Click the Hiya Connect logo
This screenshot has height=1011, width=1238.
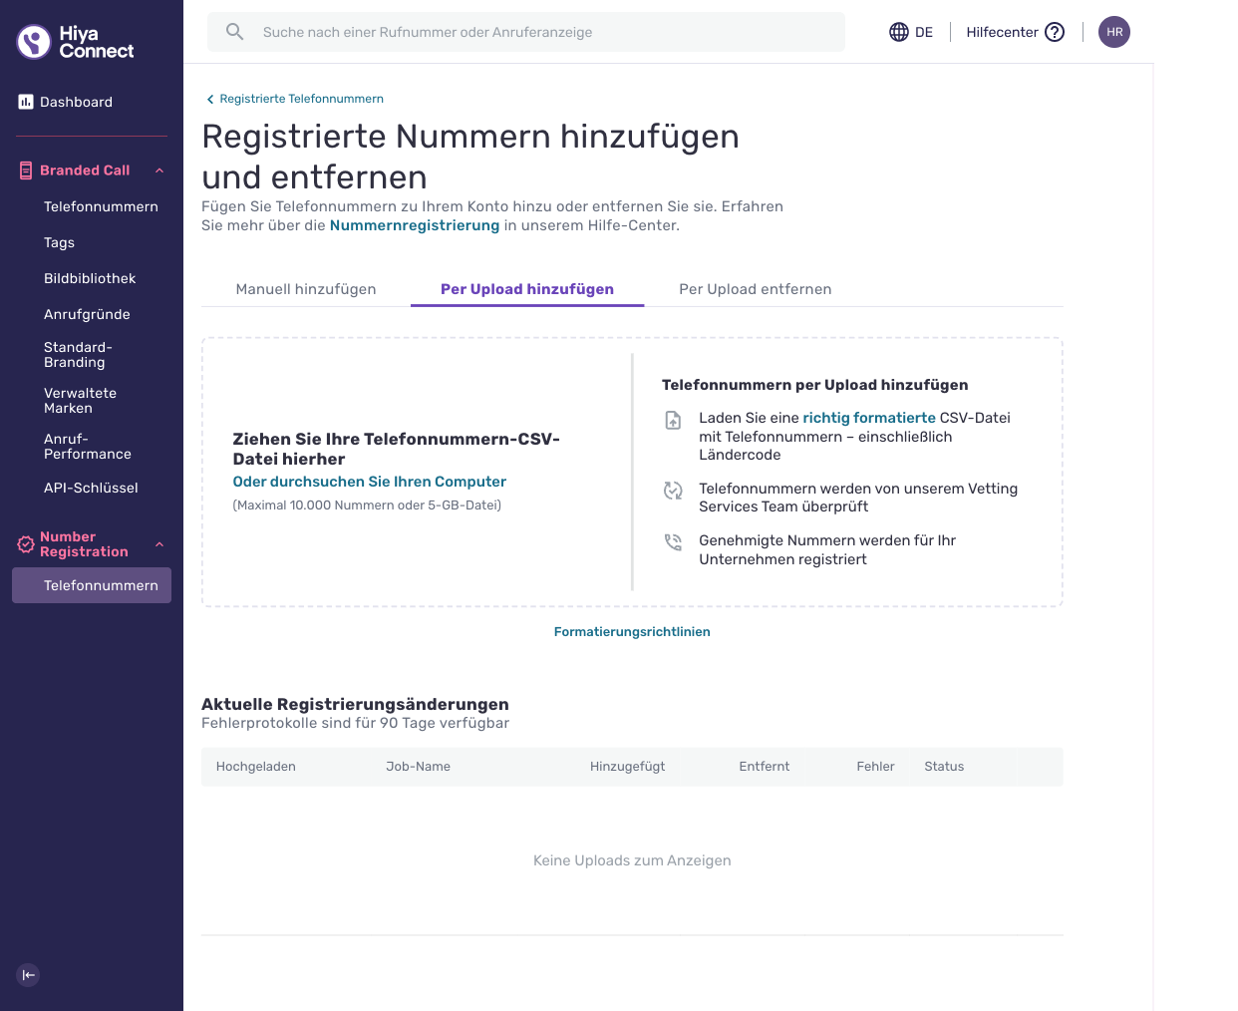coord(76,42)
